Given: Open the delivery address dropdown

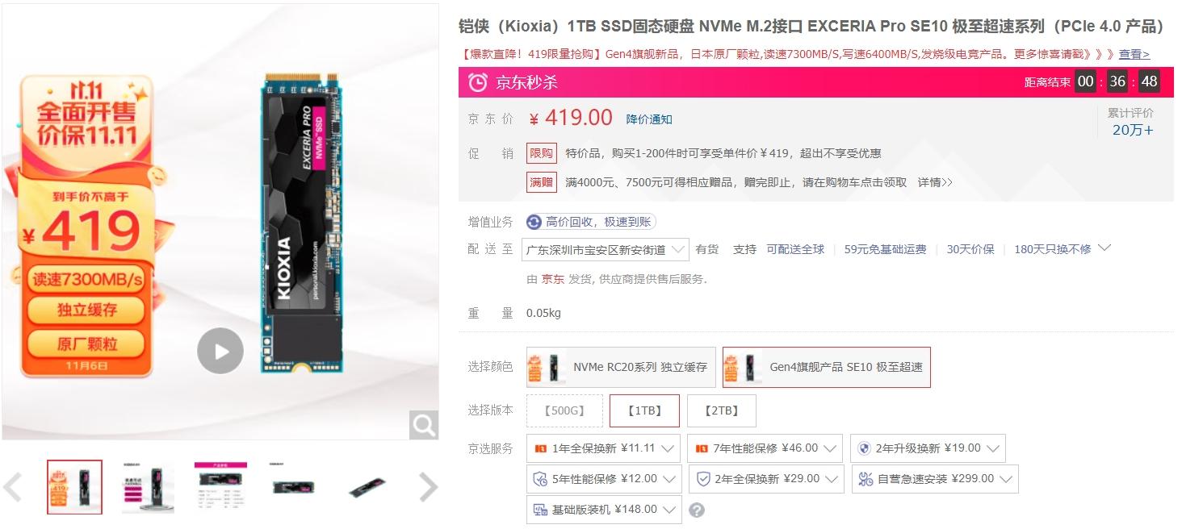Looking at the screenshot, I should 606,249.
